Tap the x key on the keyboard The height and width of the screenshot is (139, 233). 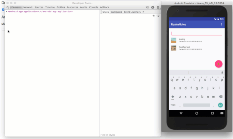(x=186, y=97)
